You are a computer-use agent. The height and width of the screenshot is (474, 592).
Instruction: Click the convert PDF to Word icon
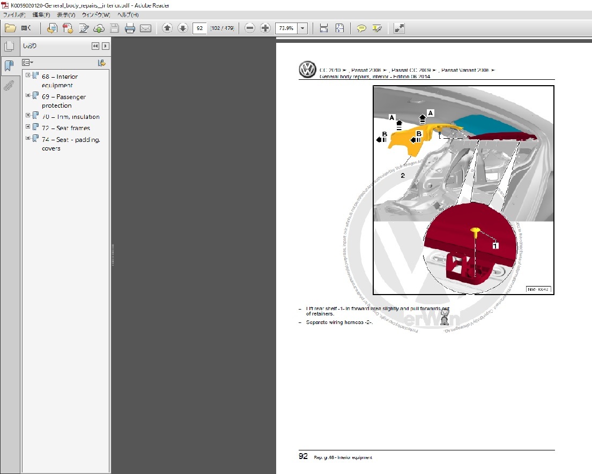pyautogui.click(x=51, y=28)
